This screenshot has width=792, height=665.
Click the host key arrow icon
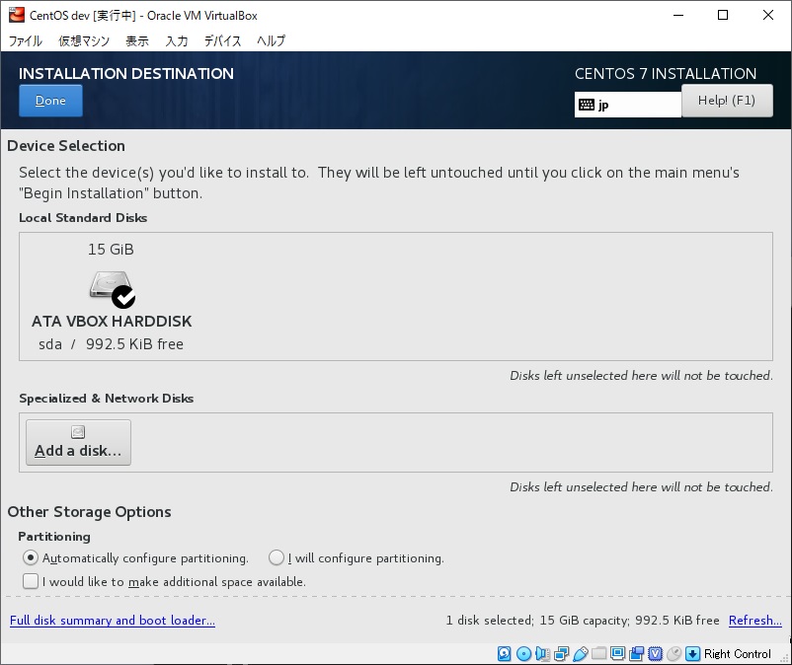692,654
